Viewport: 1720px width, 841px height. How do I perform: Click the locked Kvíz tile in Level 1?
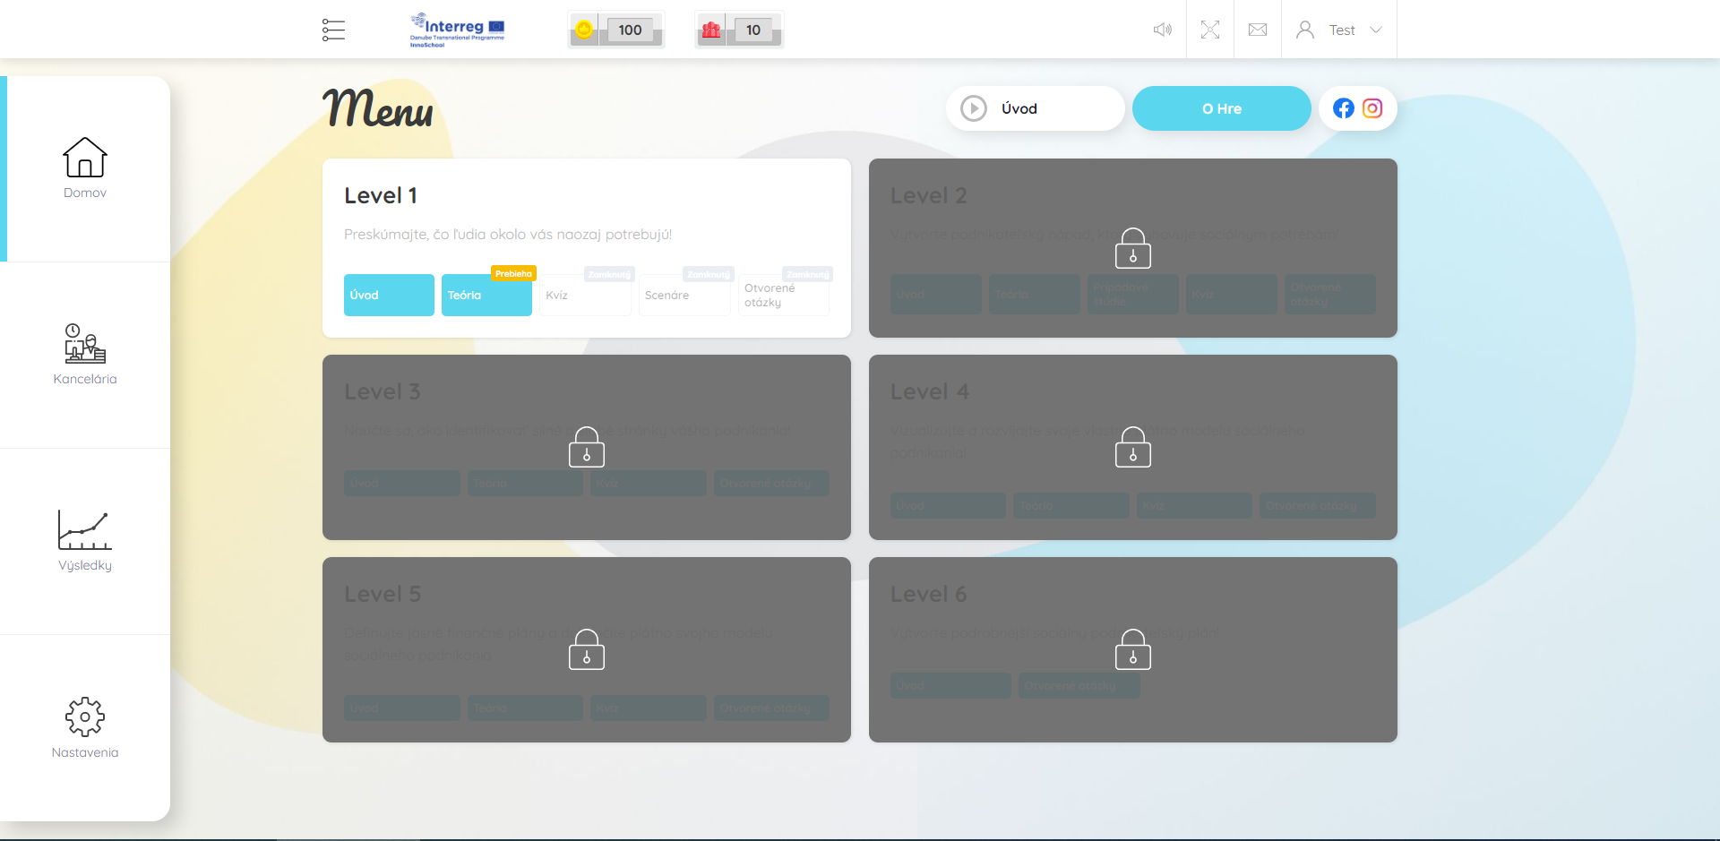pyautogui.click(x=584, y=296)
